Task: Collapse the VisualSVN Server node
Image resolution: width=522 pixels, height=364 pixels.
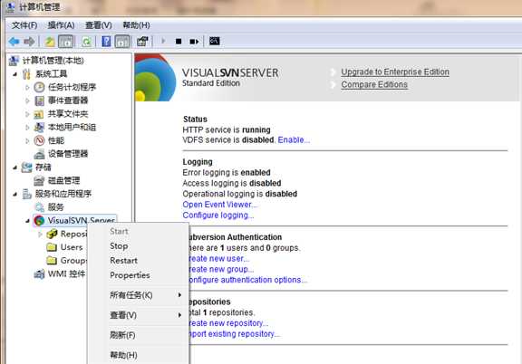Action: click(x=27, y=221)
